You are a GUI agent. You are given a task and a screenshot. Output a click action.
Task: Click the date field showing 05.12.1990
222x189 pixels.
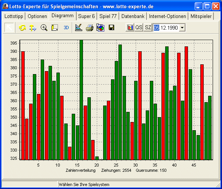[x=166, y=27]
